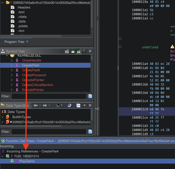Image resolution: width=175 pixels, height=169 pixels.
Task: Select the .rsrc section
Action: point(21,31)
